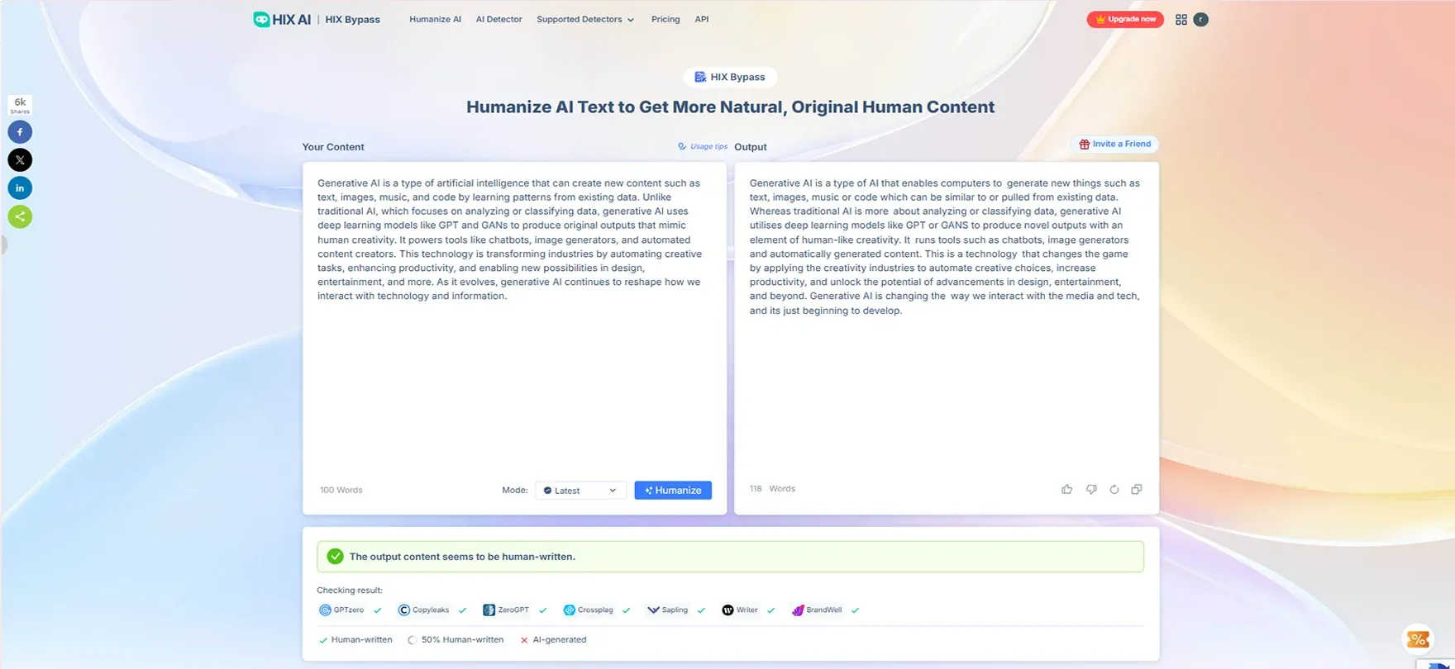
Task: Open the HIX Bypass header link
Action: point(352,19)
